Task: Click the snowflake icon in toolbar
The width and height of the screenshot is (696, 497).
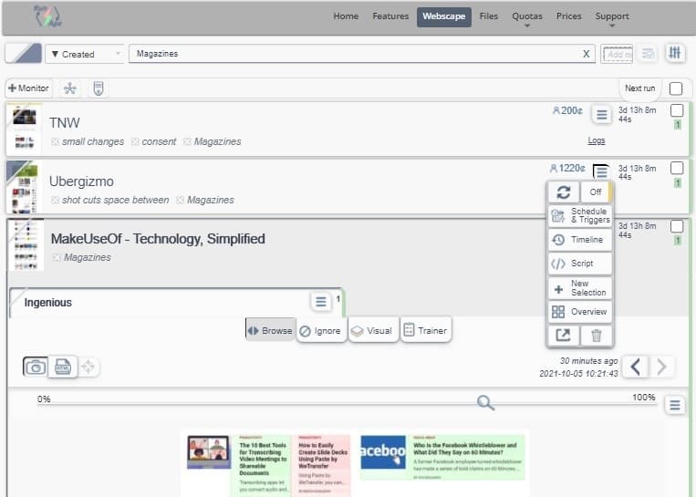Action: coord(70,88)
